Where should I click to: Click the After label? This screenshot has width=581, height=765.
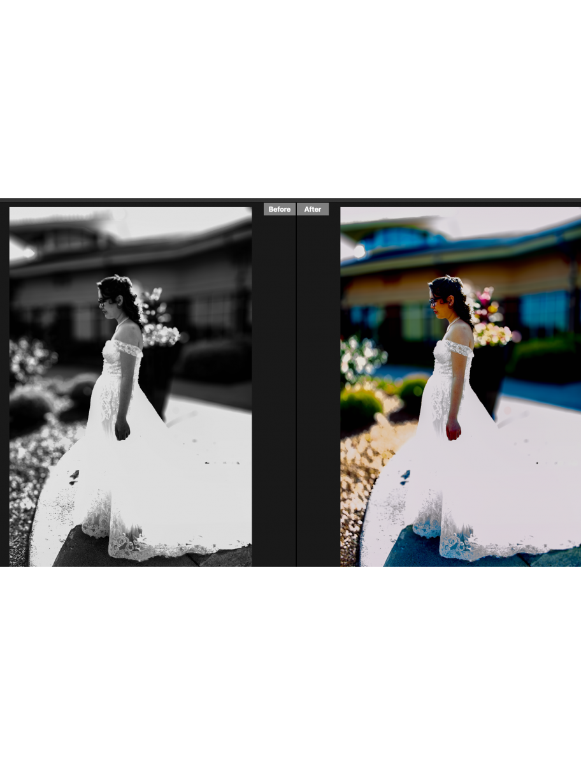[313, 209]
